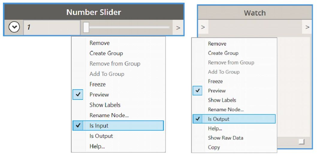317x157 pixels.
Task: Click the slider value field showing 1
Action: pos(52,27)
